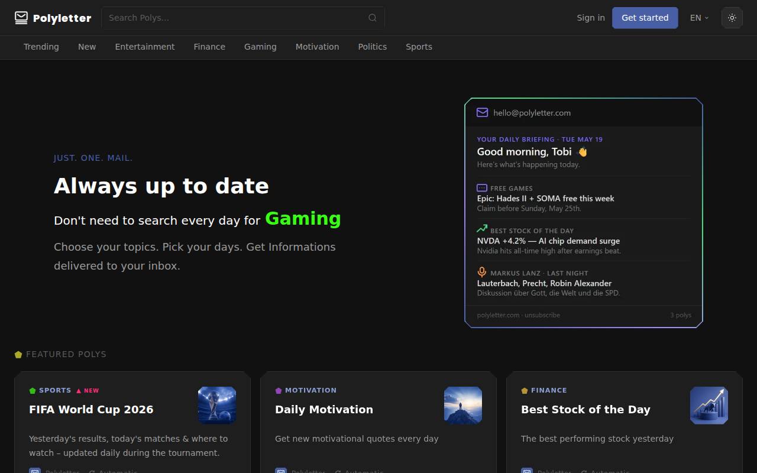Click the mail icon beside hello@polyletter.com
757x473 pixels.
(482, 112)
